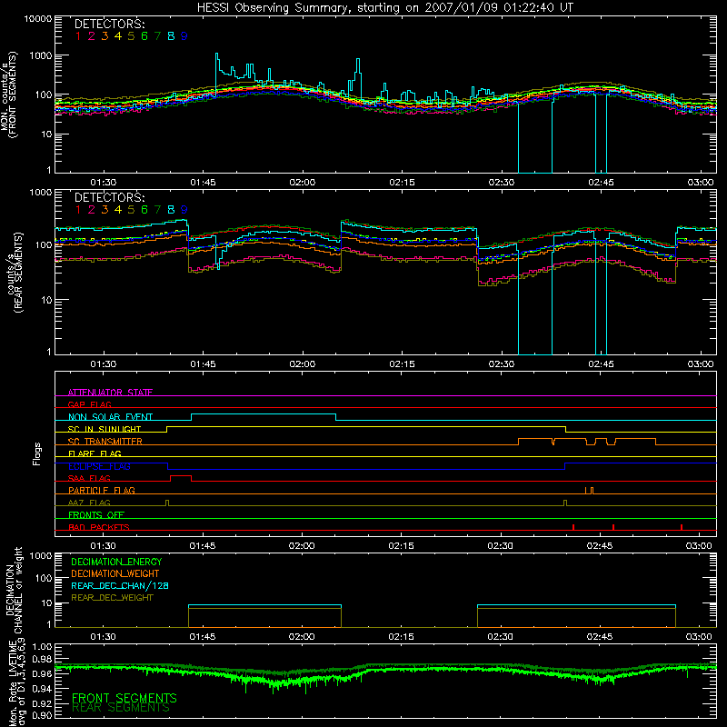The image size is (727, 727).
Task: Select detector 5 in front segments legend
Action: pyautogui.click(x=131, y=36)
